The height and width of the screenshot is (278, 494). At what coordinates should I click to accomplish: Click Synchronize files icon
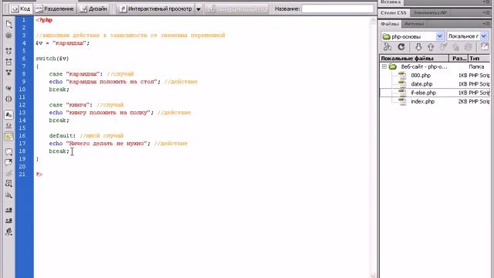[x=469, y=47]
